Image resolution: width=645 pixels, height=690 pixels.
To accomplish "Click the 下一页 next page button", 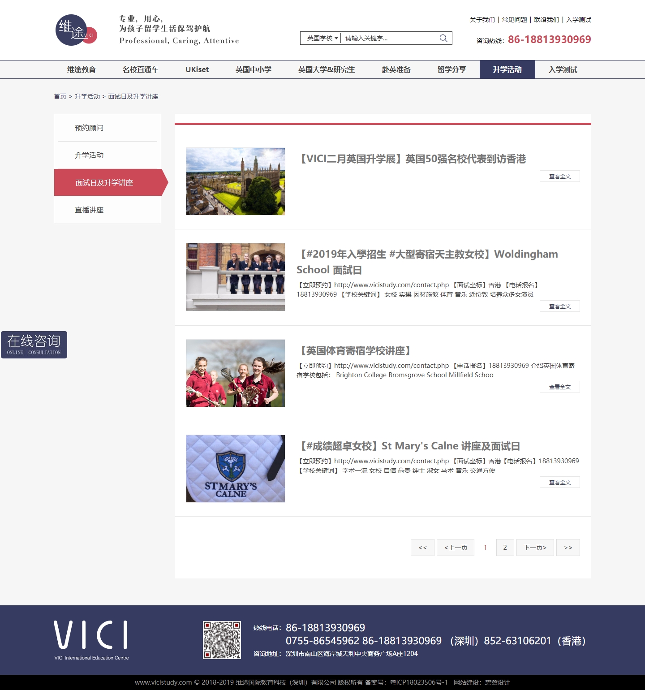I will click(x=535, y=548).
